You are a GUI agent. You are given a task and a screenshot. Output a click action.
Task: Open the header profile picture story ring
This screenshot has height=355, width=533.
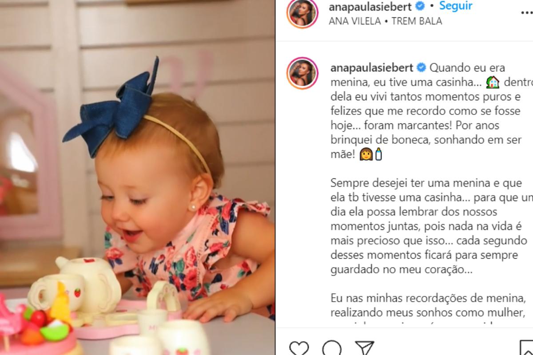pyautogui.click(x=302, y=13)
